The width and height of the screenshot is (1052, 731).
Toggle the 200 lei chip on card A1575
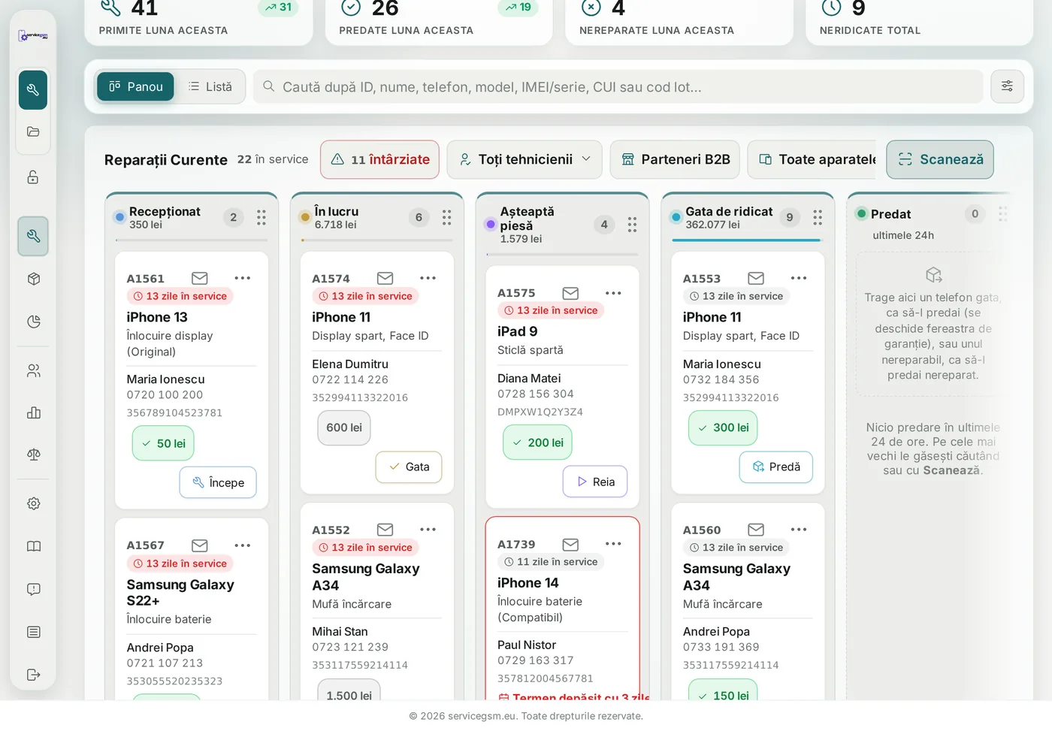click(538, 443)
